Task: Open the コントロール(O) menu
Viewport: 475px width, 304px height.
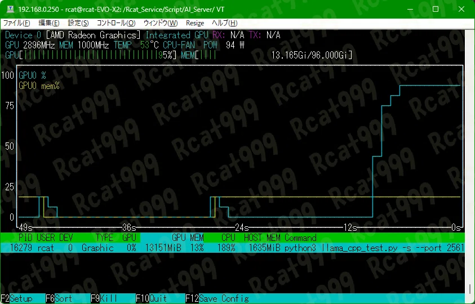Action: [x=116, y=23]
